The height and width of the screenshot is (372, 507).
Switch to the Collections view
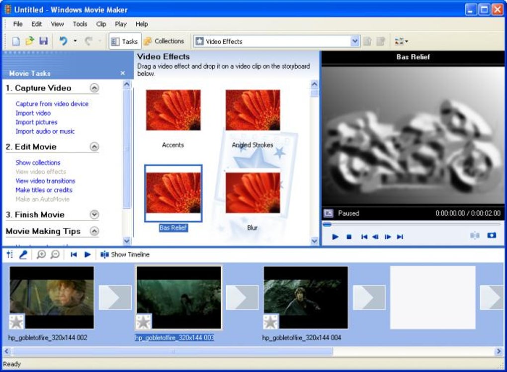coord(165,41)
